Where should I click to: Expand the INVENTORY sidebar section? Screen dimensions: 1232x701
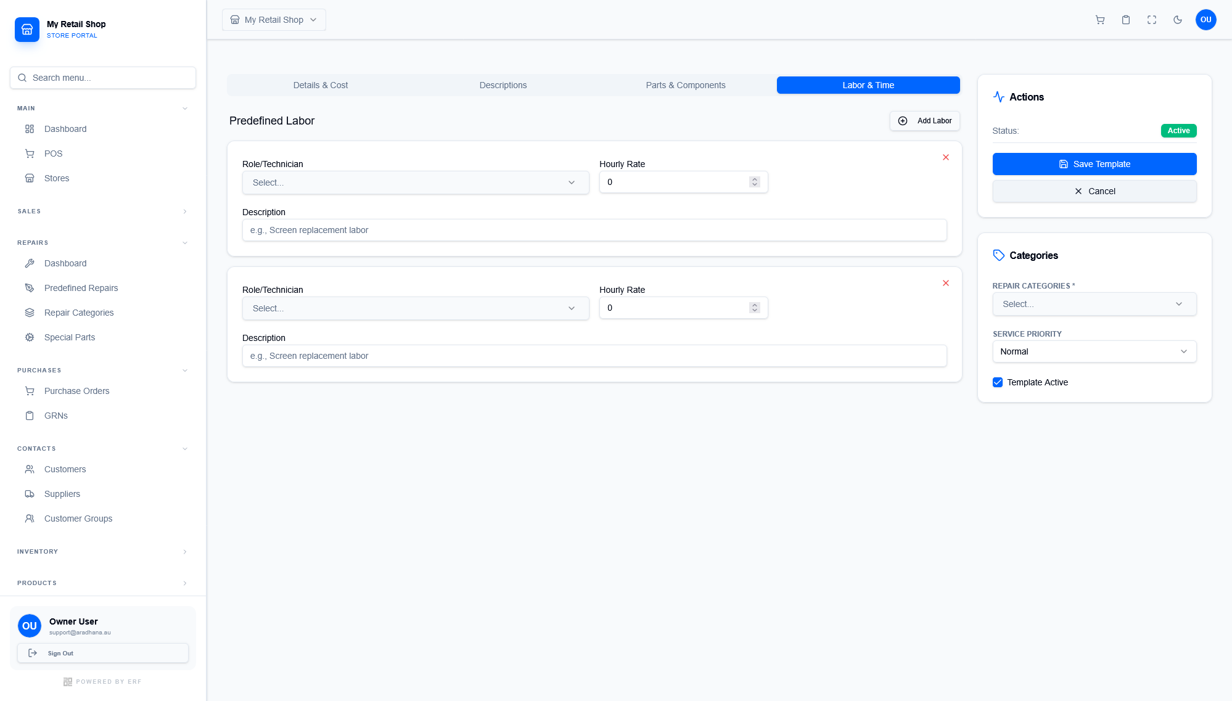pyautogui.click(x=103, y=552)
